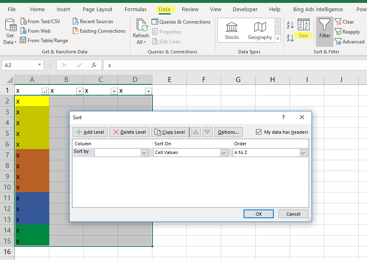
Task: Click Select All corner triangle
Action: coord(10,80)
